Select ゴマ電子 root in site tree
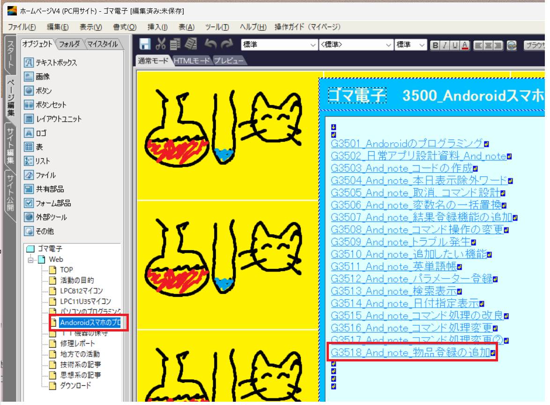 pyautogui.click(x=50, y=249)
